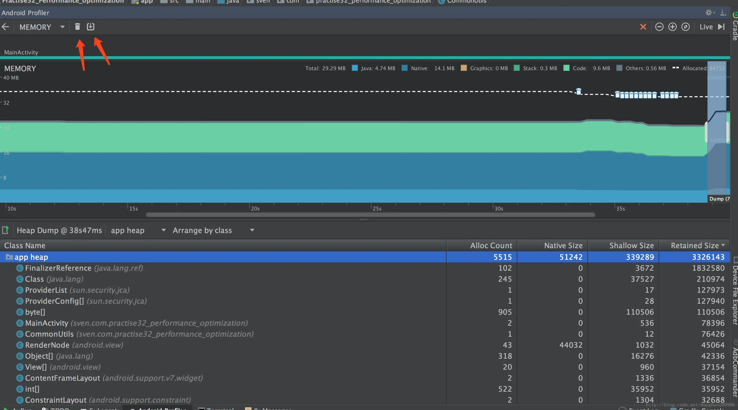Sort by the Alloc Count column
Image resolution: width=738 pixels, height=410 pixels.
[482, 245]
